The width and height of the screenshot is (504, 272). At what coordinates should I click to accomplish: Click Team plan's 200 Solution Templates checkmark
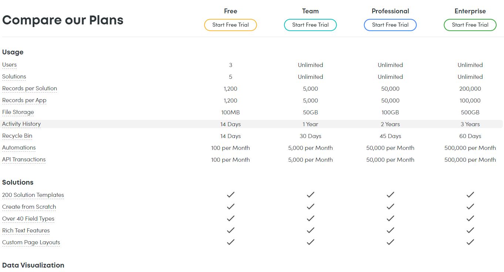tap(310, 195)
